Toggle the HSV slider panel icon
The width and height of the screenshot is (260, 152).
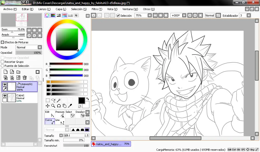click(x=59, y=15)
